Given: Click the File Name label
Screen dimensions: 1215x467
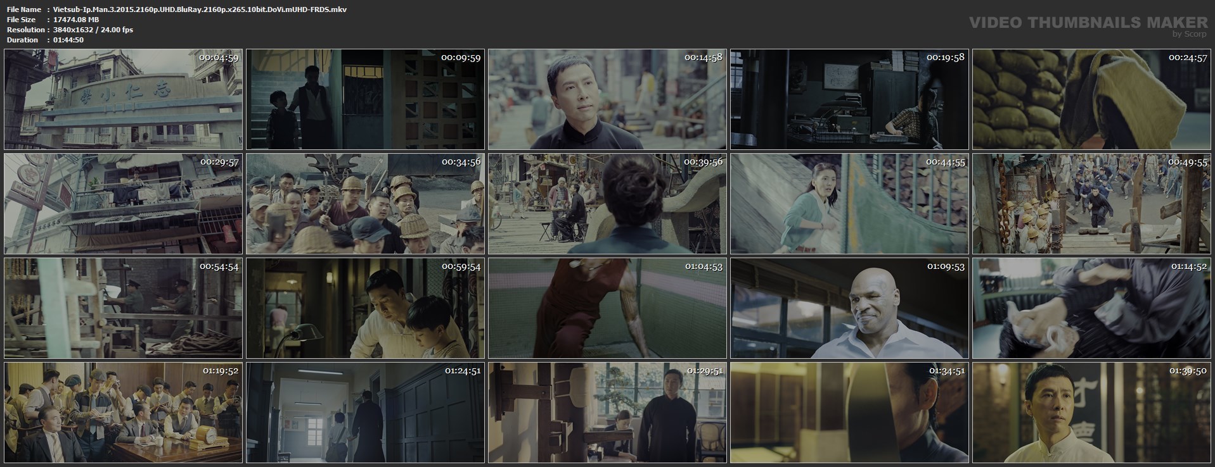Looking at the screenshot, I should click(x=23, y=9).
